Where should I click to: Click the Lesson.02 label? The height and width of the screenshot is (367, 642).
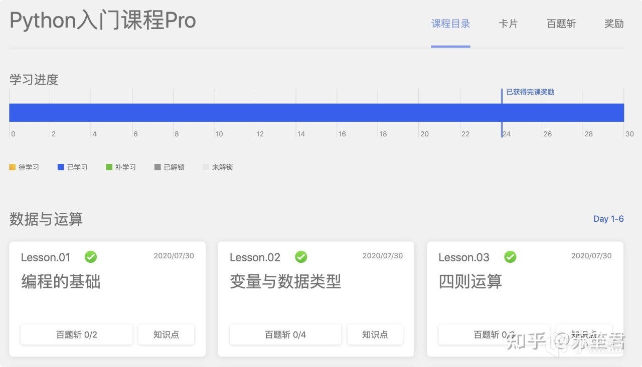point(255,257)
